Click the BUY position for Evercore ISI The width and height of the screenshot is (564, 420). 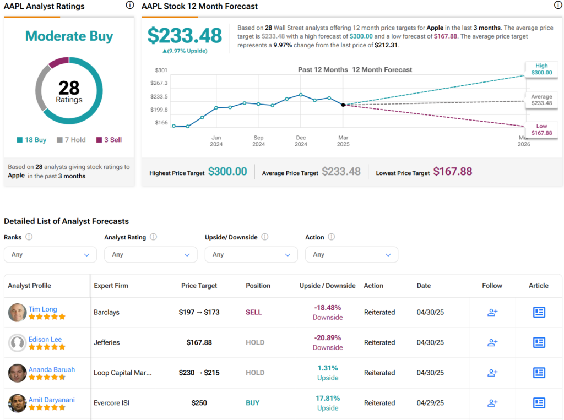tap(252, 403)
